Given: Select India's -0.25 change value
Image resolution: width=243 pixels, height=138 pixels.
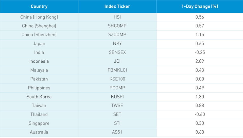Looking at the screenshot, I should click(200, 52).
